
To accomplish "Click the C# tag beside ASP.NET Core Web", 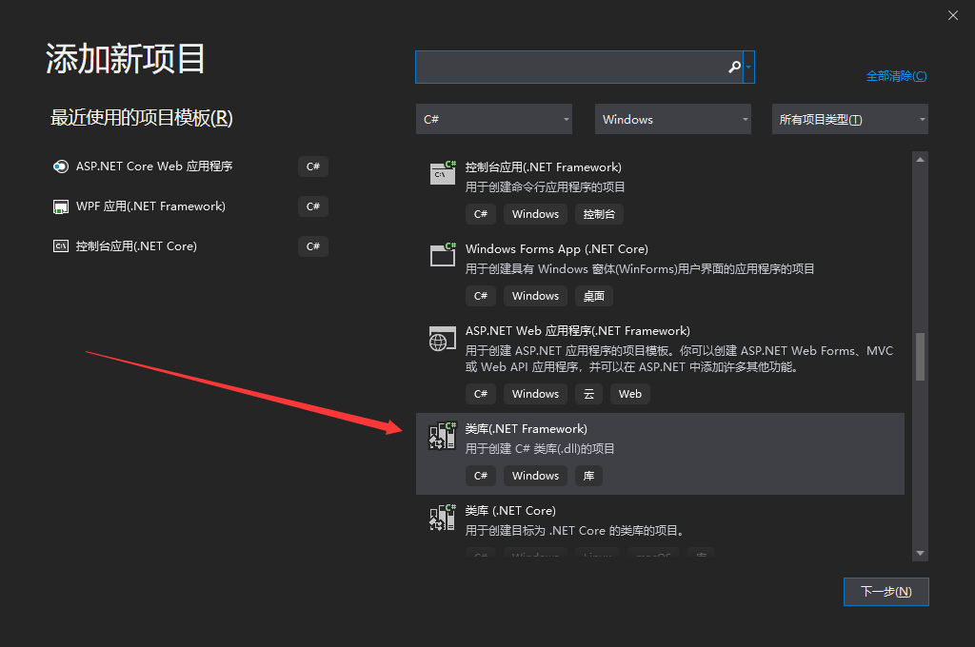I will point(312,167).
